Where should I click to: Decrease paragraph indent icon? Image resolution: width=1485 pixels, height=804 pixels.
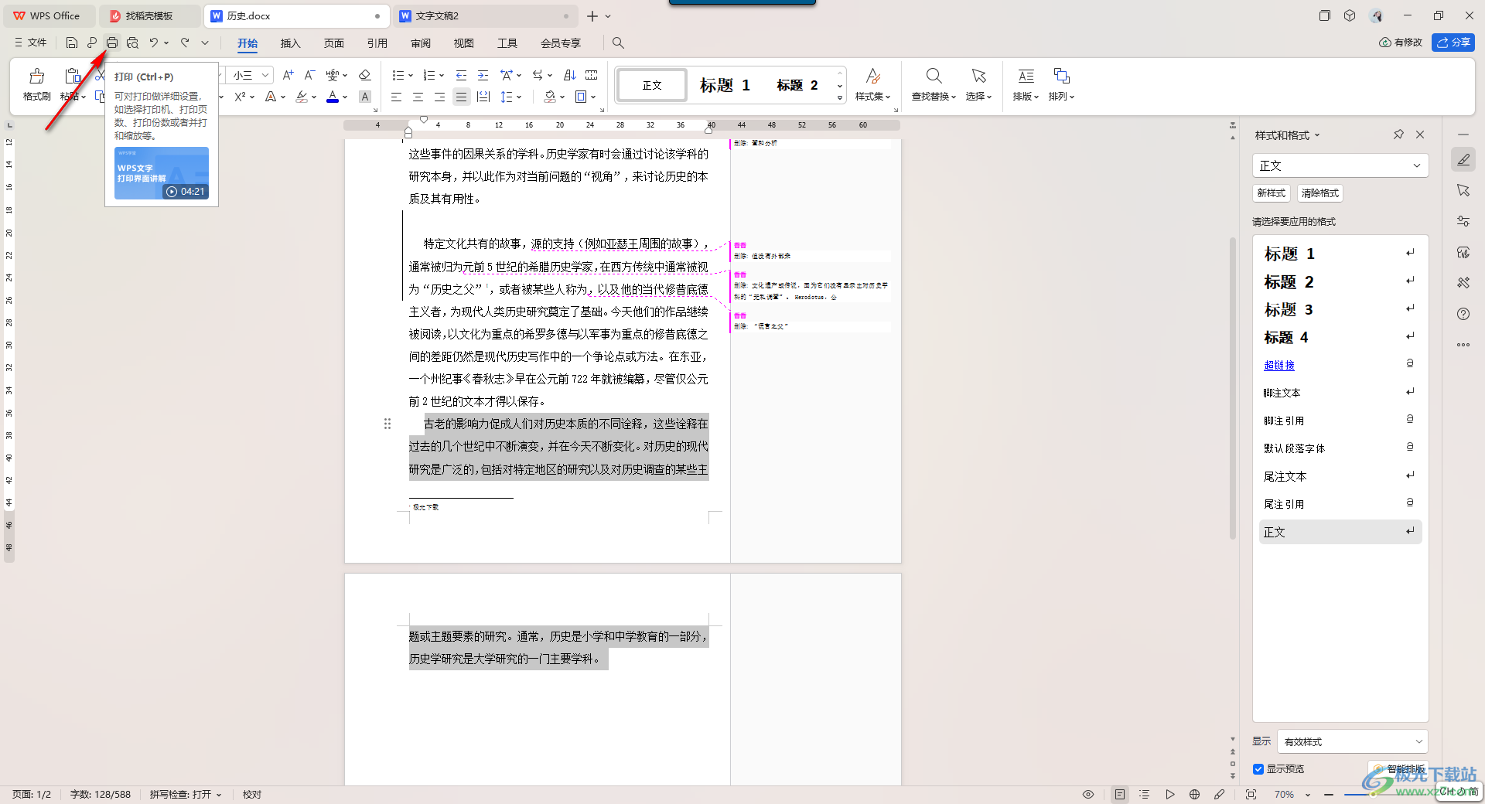(461, 75)
